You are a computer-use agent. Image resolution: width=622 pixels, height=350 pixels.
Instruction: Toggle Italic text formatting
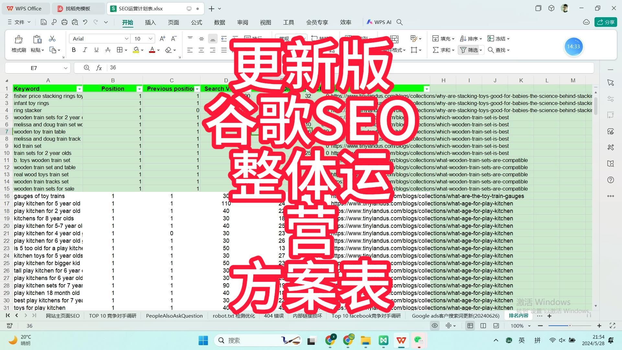tap(85, 50)
